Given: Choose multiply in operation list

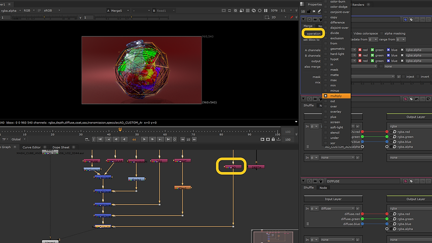Looking at the screenshot, I should (336, 96).
